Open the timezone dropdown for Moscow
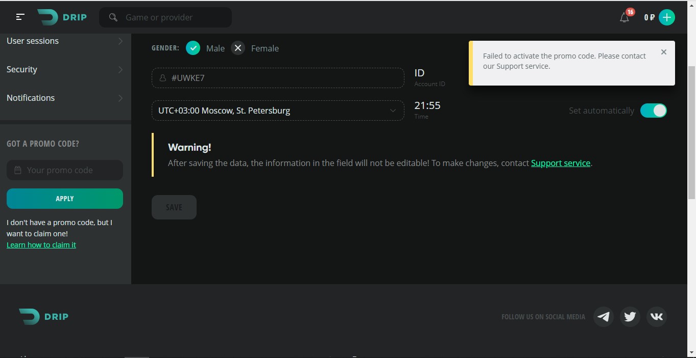 [x=277, y=111]
